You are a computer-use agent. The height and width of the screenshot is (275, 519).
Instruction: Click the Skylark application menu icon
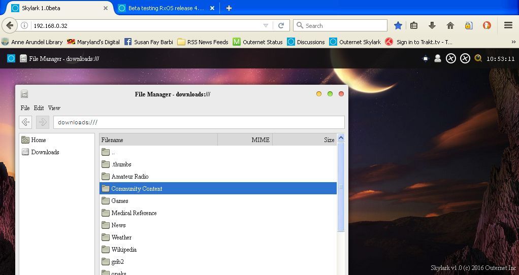tap(11, 59)
